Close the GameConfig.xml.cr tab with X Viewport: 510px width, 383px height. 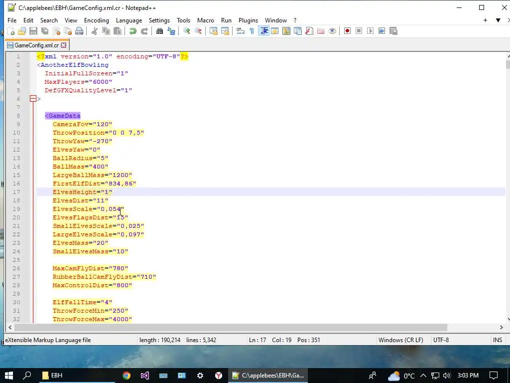tap(64, 45)
